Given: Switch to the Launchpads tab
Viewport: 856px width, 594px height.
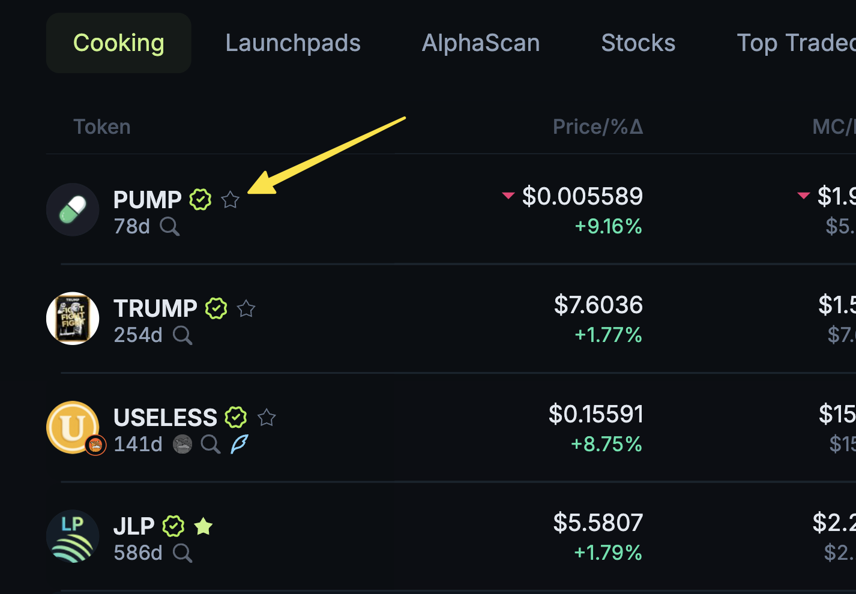Looking at the screenshot, I should [x=293, y=43].
